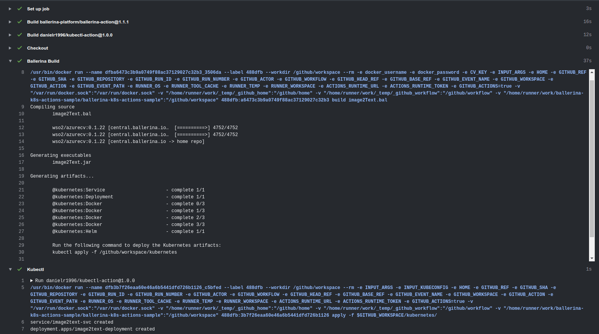Select line number 7 deployment created line
Viewport: 599px width, 334px height.
[x=23, y=329]
